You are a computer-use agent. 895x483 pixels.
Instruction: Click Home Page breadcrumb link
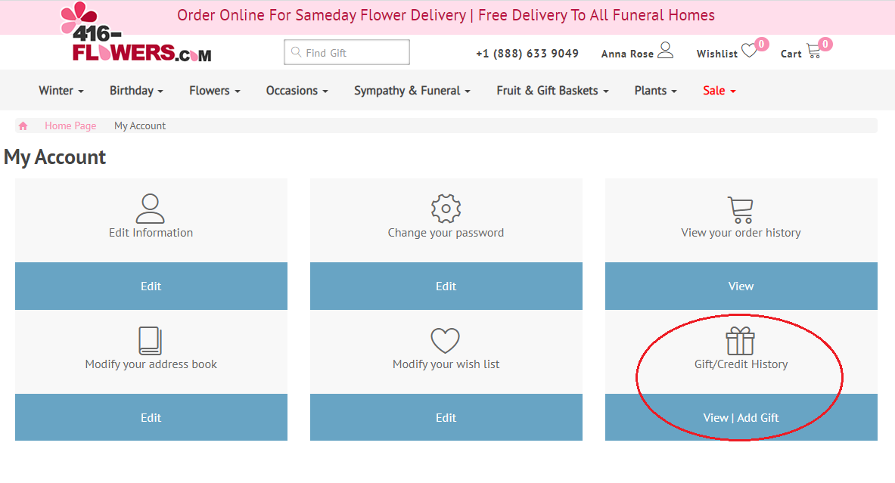click(x=70, y=126)
